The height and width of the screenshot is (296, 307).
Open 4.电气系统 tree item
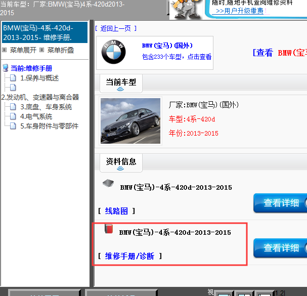click(36, 116)
